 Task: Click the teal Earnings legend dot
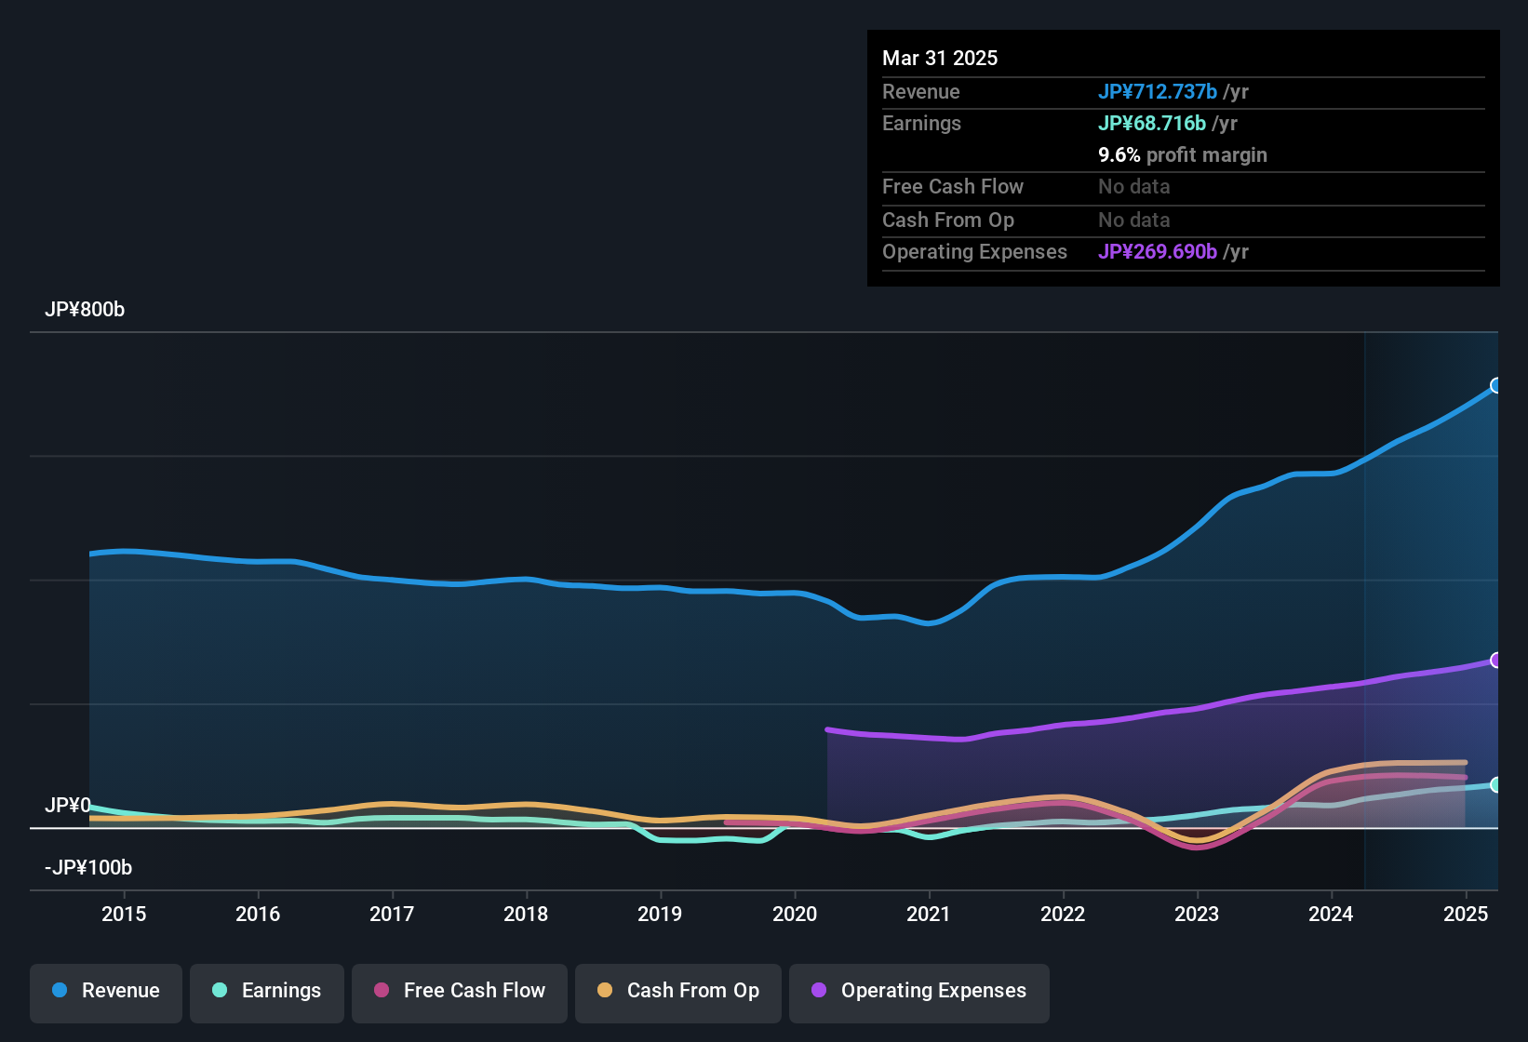pos(220,991)
